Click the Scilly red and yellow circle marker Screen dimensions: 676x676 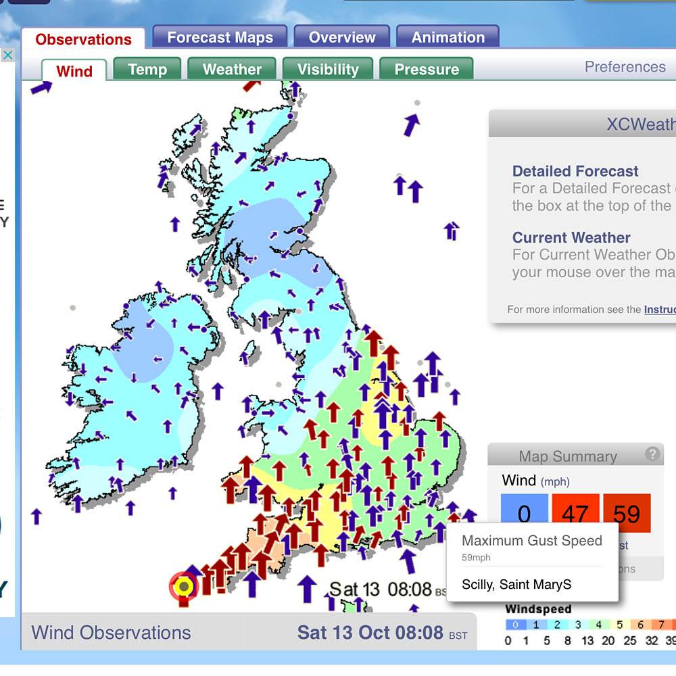click(x=183, y=587)
